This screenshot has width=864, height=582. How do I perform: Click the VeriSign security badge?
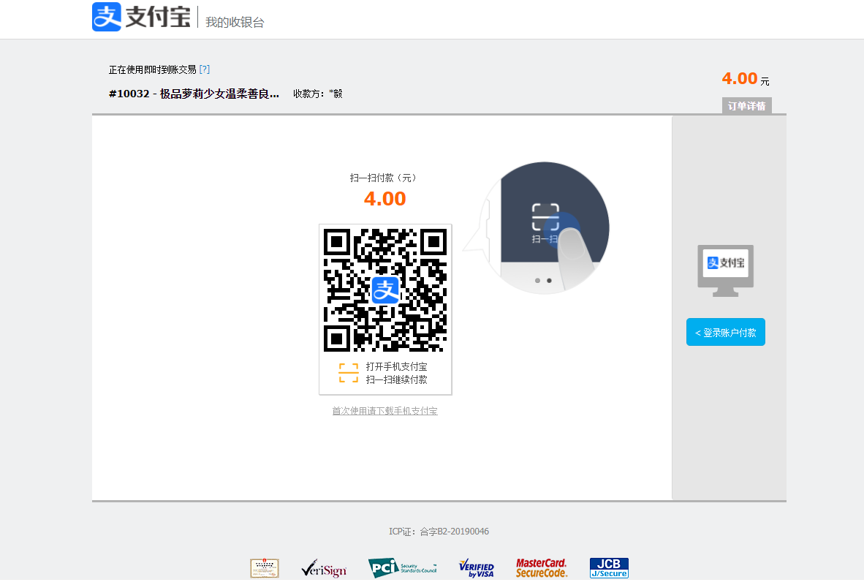pyautogui.click(x=324, y=569)
